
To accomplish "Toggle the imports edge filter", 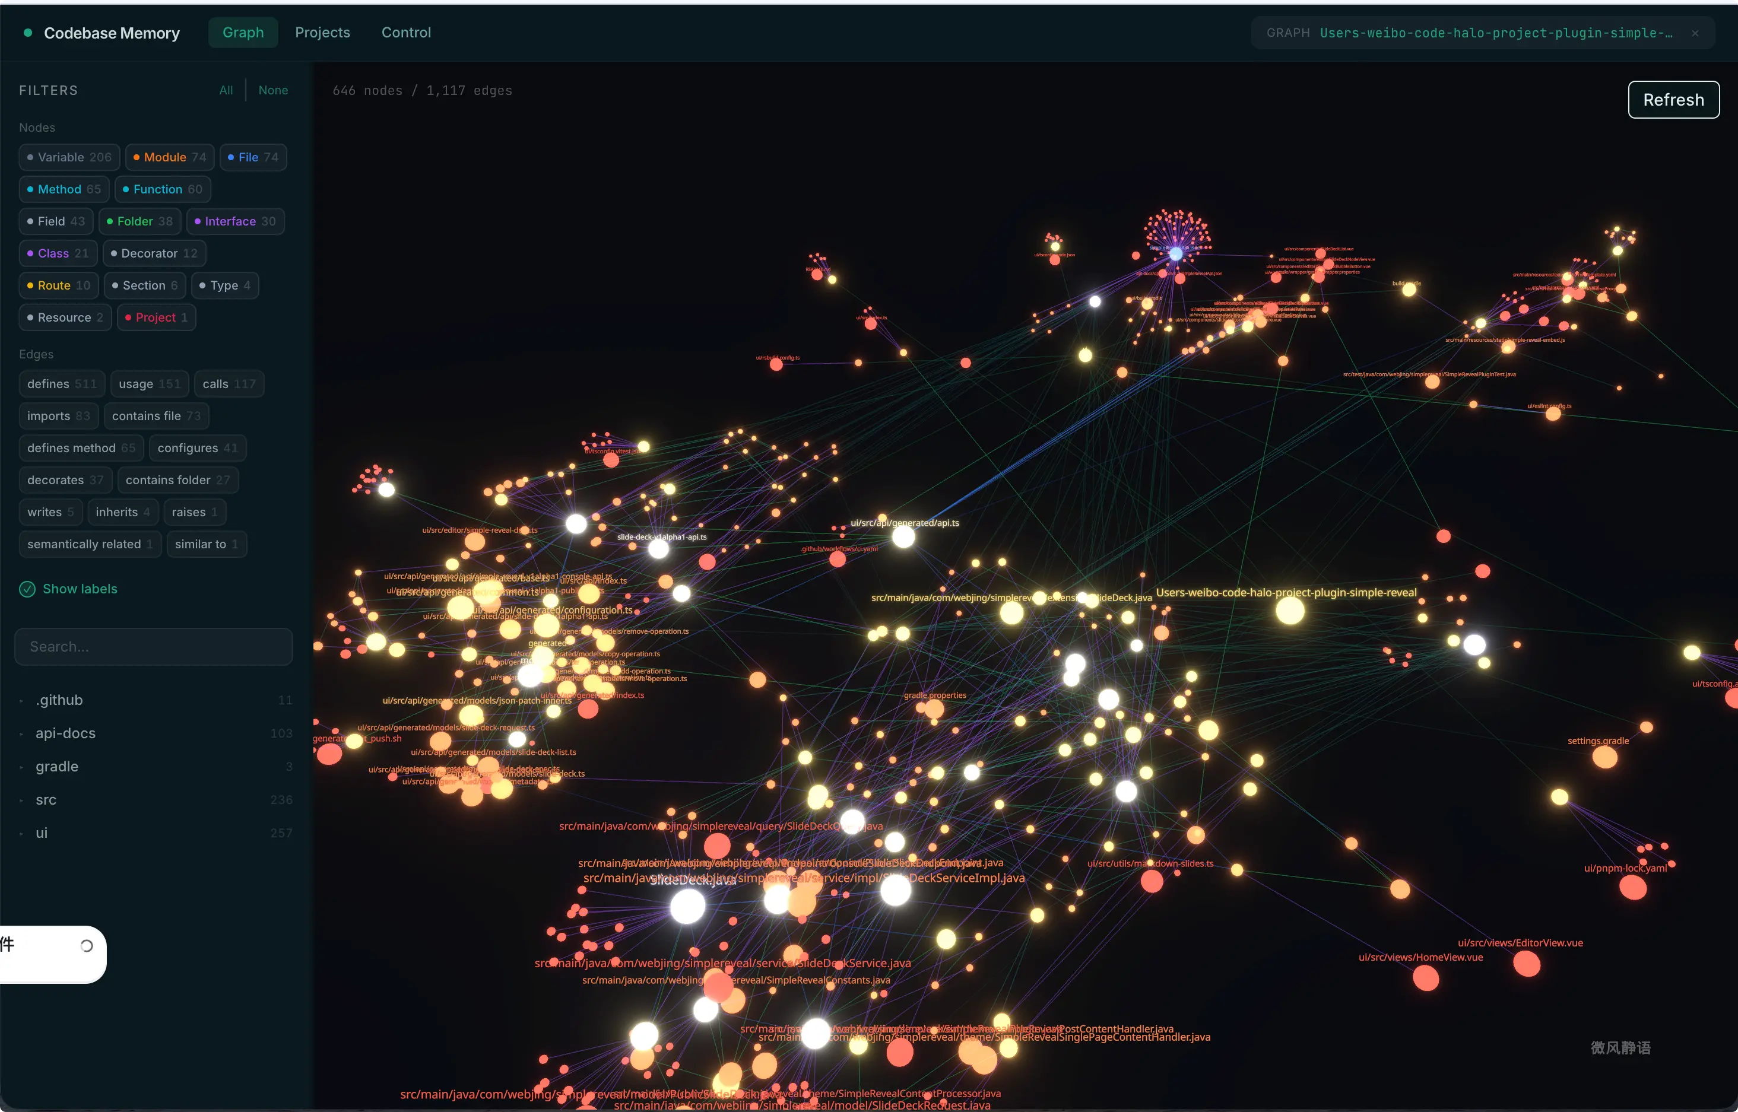I will click(x=59, y=416).
